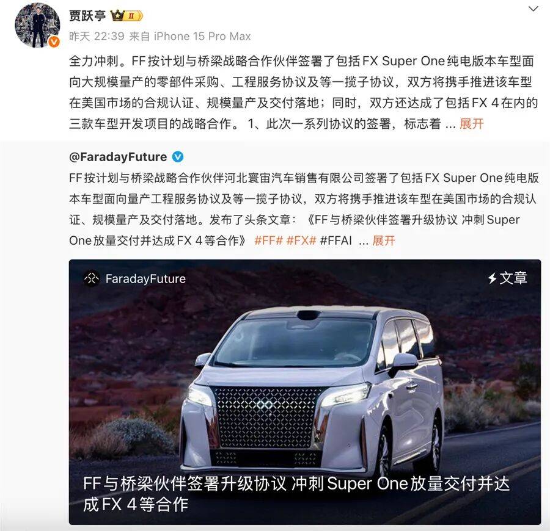Click the crown membership level badge
Image resolution: width=550 pixels, height=531 pixels.
point(127,16)
